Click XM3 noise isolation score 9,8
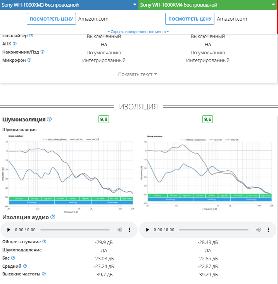Screen dimensions: 278x284 104,119
